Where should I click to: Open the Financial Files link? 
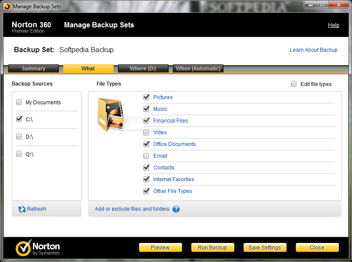pos(171,120)
